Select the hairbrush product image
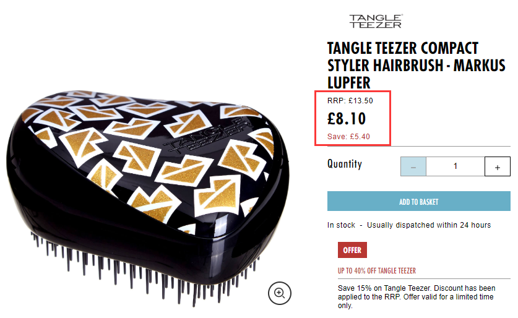Image resolution: width=518 pixels, height=318 pixels. click(147, 197)
